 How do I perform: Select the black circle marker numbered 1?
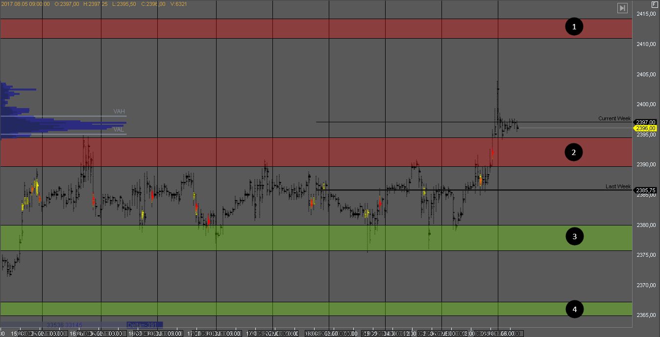[574, 26]
